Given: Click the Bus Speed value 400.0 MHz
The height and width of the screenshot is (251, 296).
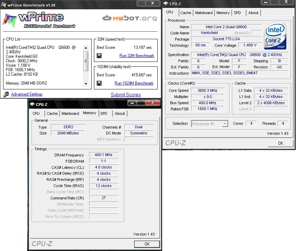Looking at the screenshot, I should click(208, 103).
